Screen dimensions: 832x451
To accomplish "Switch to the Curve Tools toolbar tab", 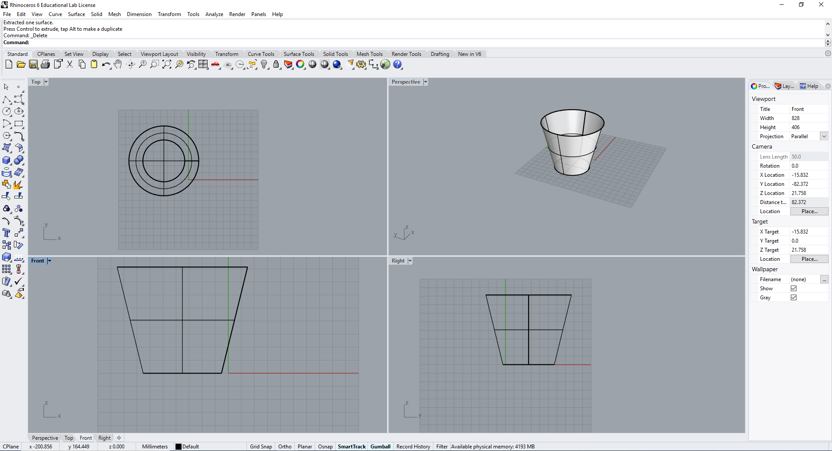I will pos(261,54).
